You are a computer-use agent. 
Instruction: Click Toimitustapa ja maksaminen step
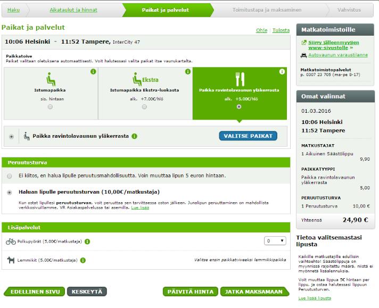(267, 10)
